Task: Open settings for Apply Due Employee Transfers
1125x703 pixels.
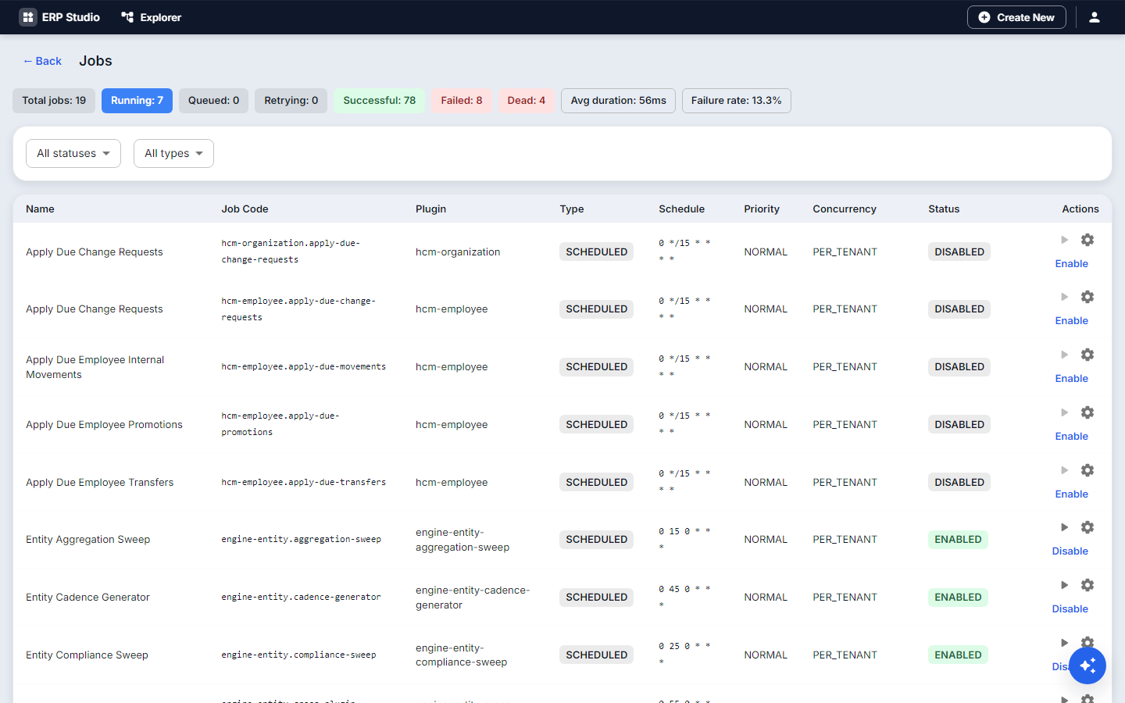Action: click(x=1087, y=470)
